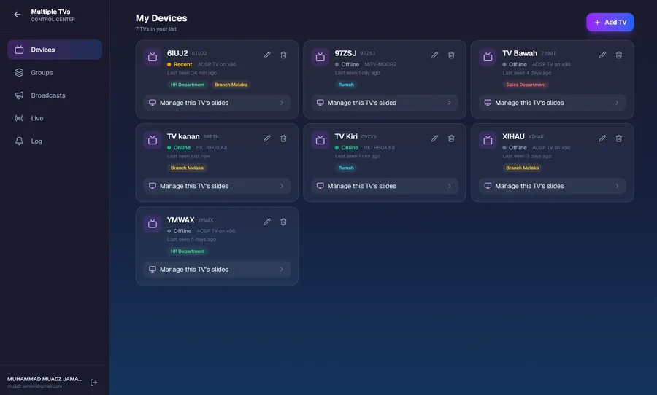Click the TV icon on YMWAX card
Viewport: 657px width, 395px height.
tap(153, 224)
